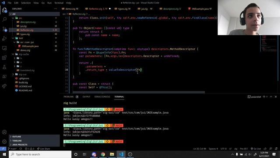Screen dimensions: 280x158
Task: Open the Terminal menu
Action: pyautogui.click(x=59, y=3)
